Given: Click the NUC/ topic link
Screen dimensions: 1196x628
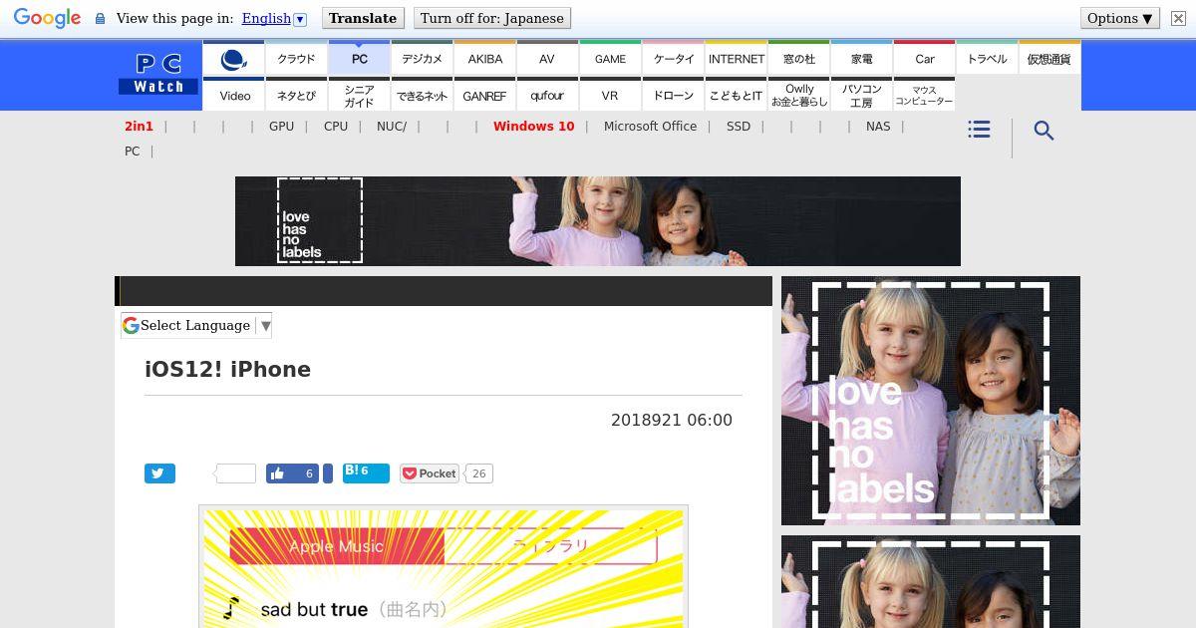Looking at the screenshot, I should [392, 127].
